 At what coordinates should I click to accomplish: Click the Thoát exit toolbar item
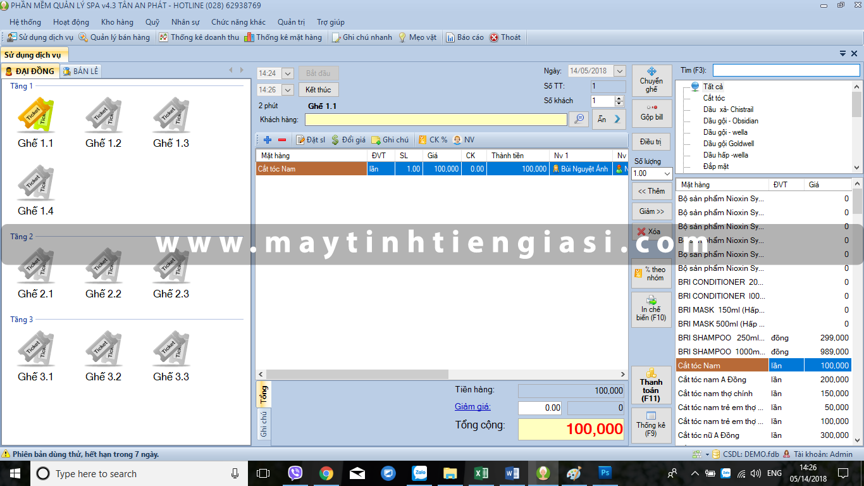[505, 37]
